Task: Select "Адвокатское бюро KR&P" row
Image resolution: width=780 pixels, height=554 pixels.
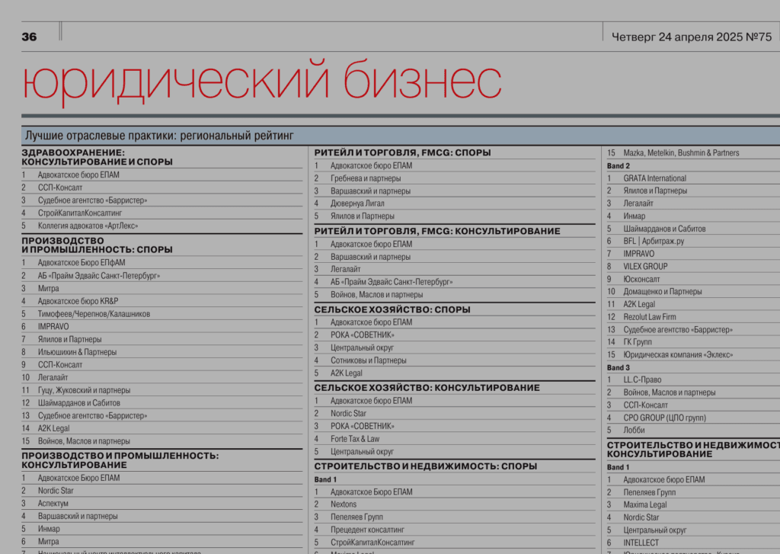Action: [161, 301]
